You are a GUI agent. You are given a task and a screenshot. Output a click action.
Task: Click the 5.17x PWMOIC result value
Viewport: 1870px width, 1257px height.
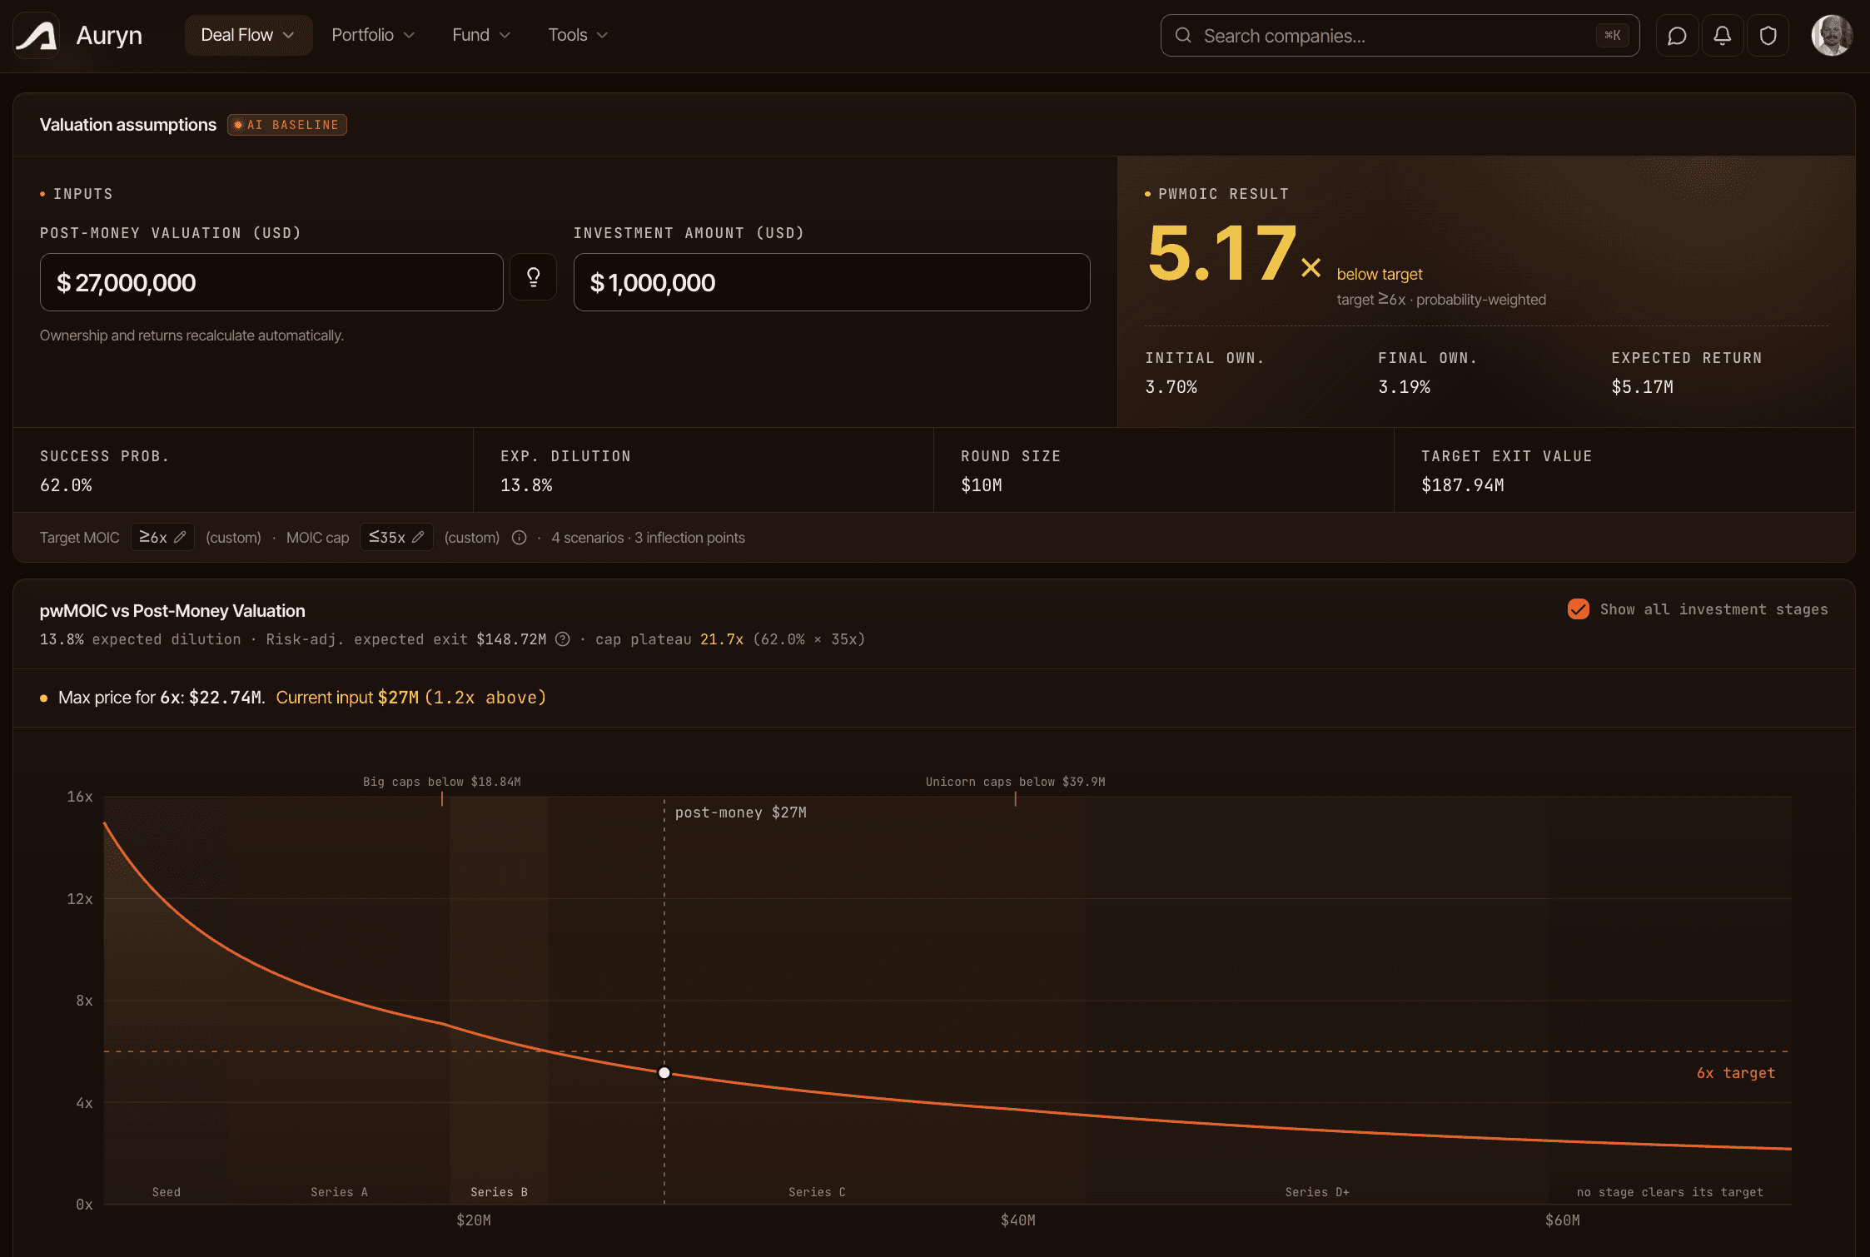[1234, 254]
